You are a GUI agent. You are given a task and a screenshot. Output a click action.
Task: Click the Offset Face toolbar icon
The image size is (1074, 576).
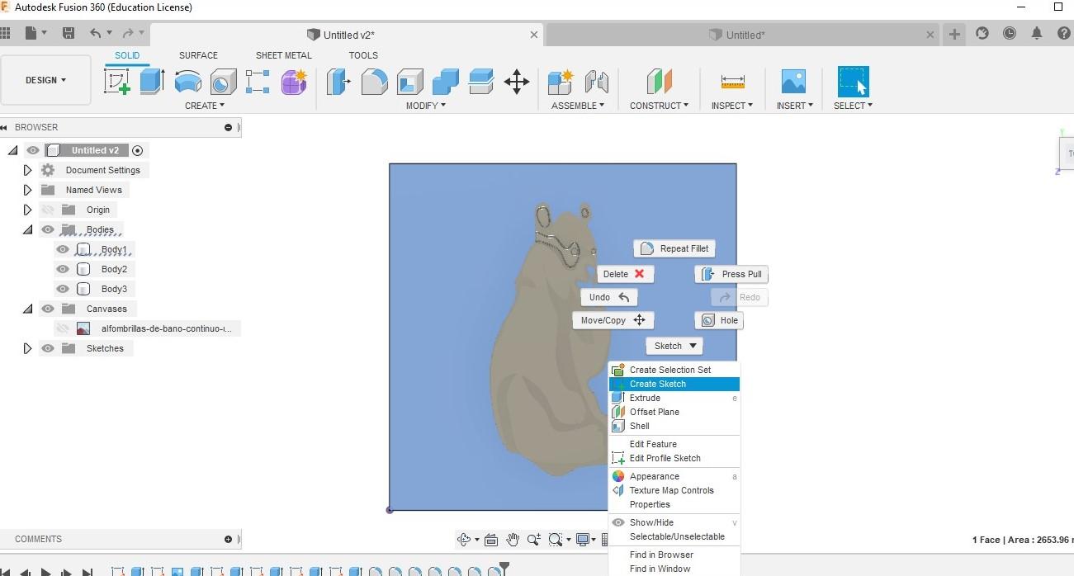click(x=480, y=82)
